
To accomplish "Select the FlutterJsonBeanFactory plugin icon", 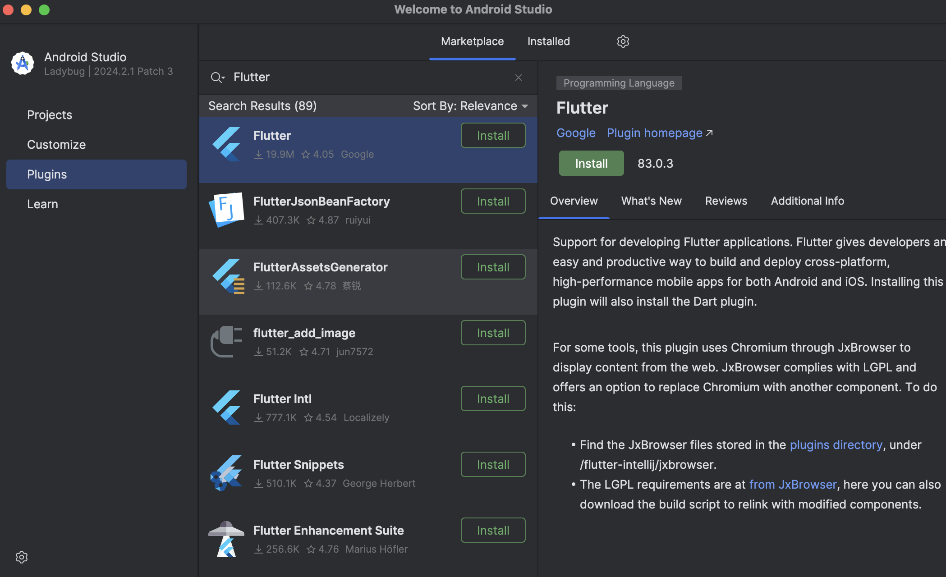I will point(226,210).
